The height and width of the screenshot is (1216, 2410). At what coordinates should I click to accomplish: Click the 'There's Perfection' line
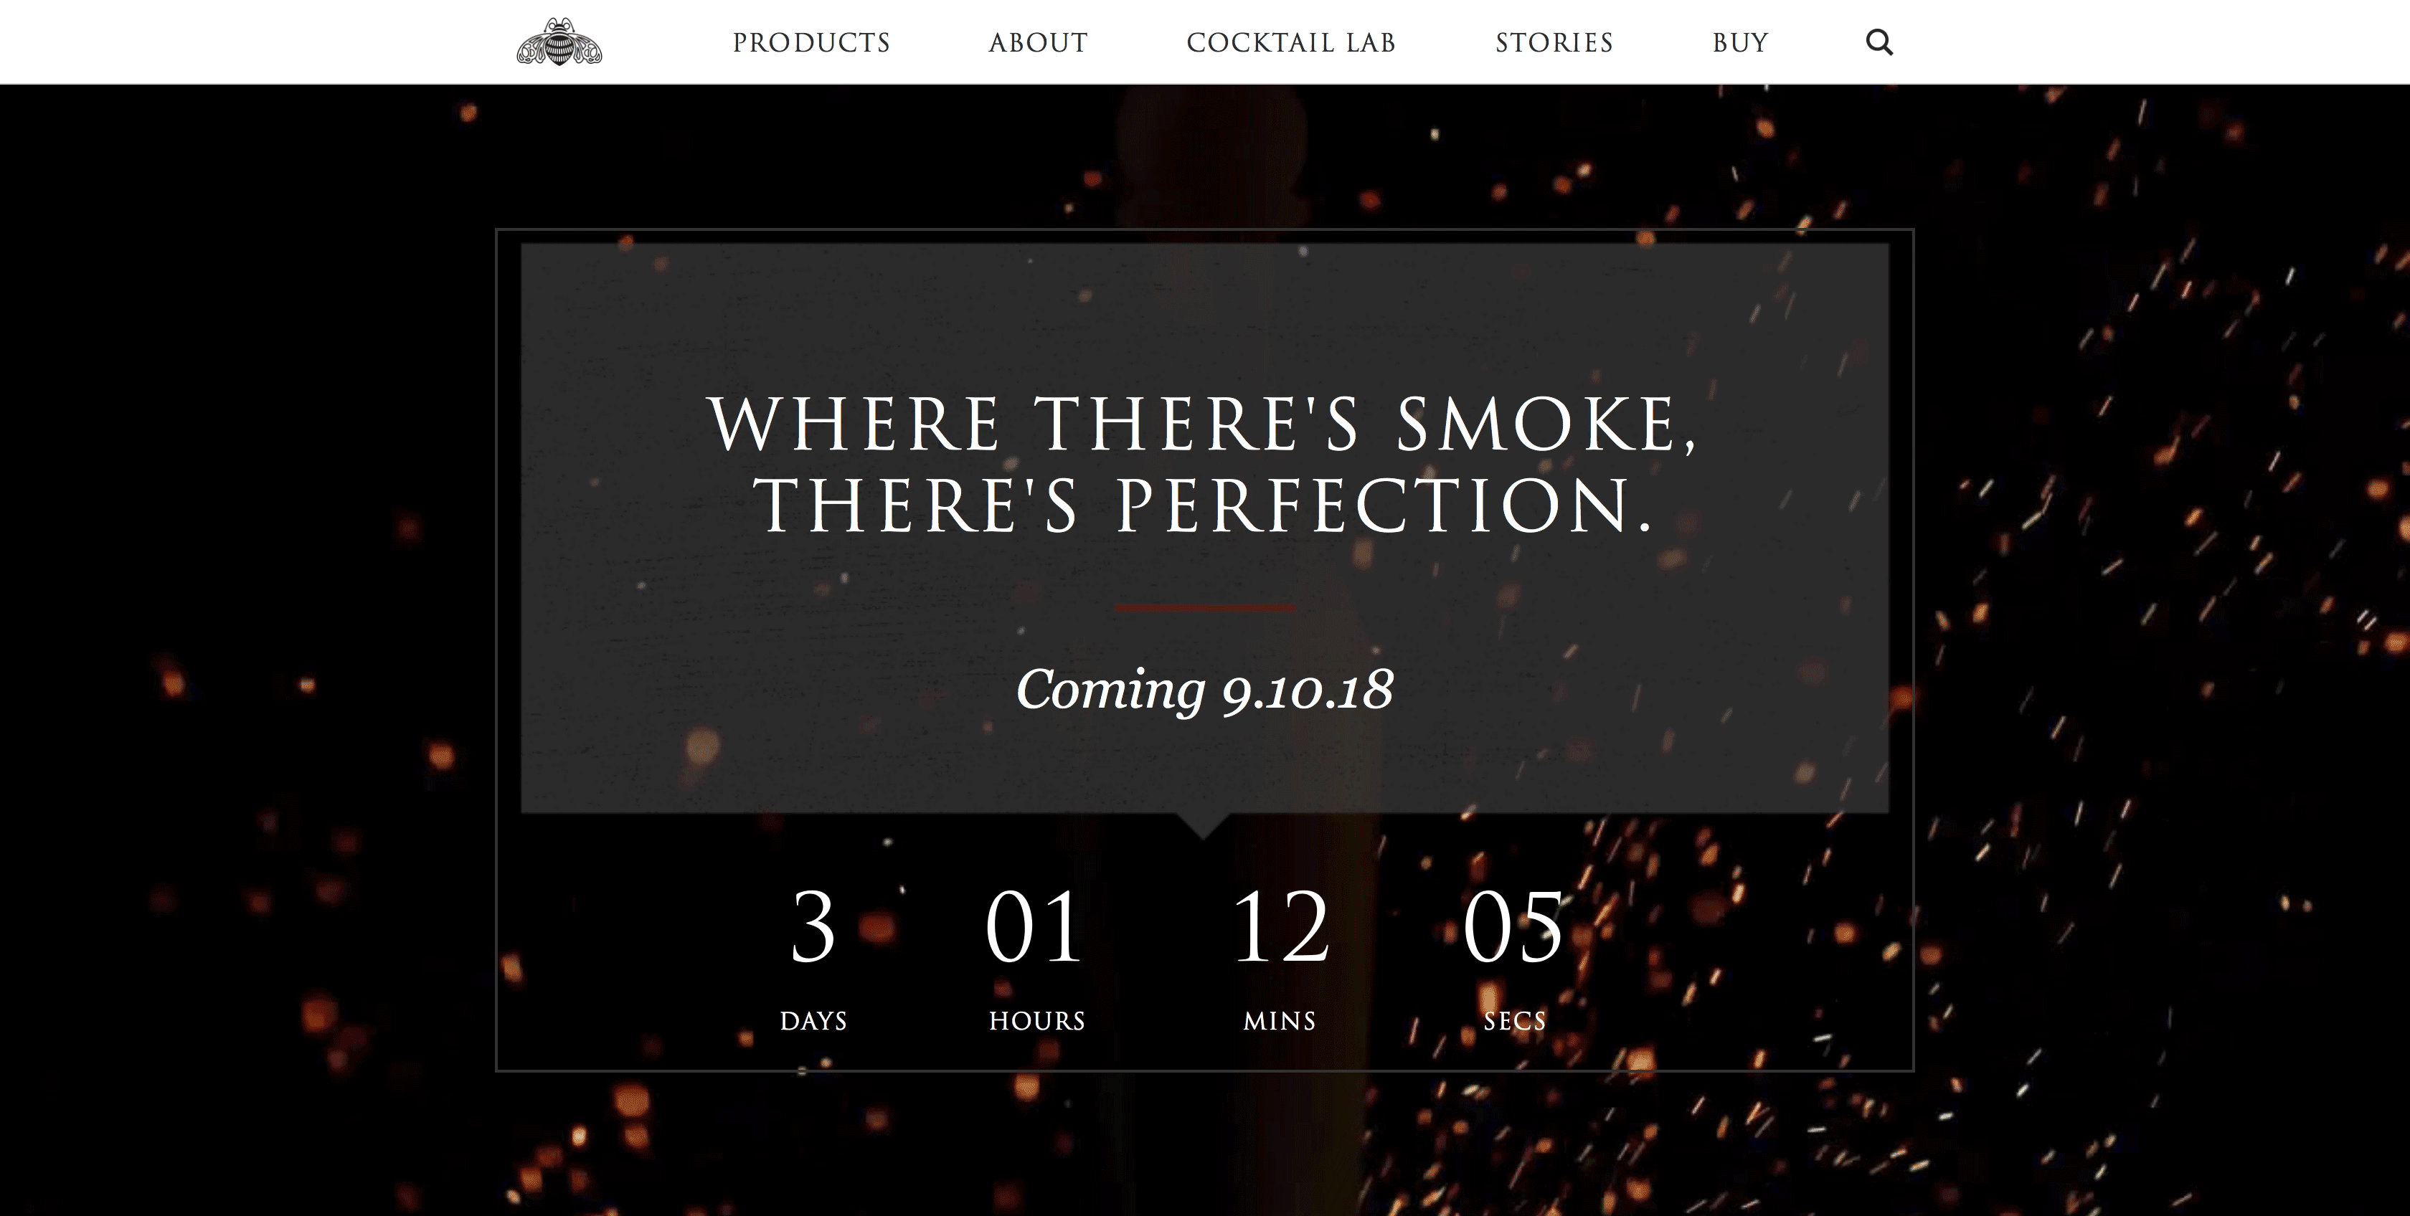click(1204, 505)
